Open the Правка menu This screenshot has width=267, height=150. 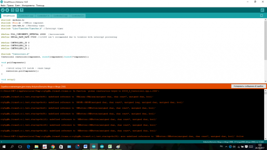[x=10, y=5]
